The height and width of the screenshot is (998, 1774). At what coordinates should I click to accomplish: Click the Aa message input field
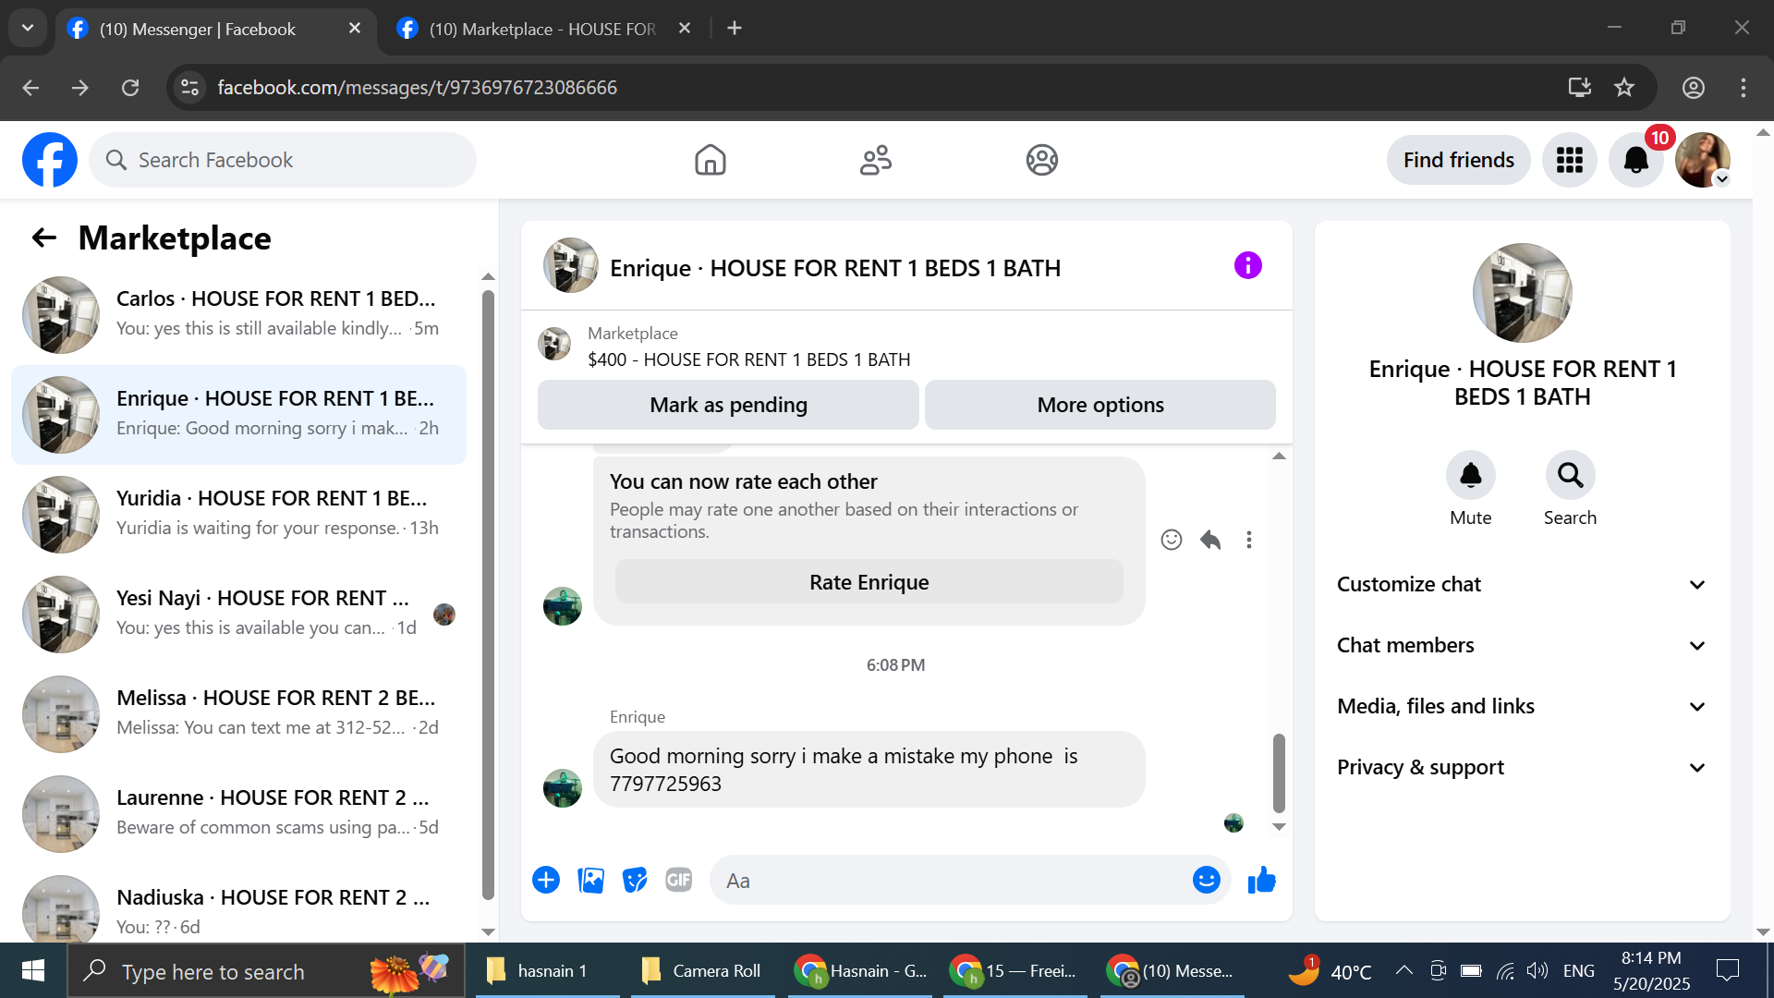(x=952, y=881)
